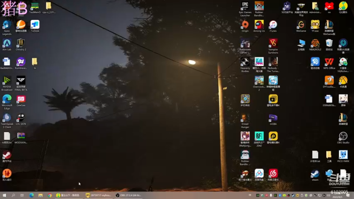The image size is (354, 199).
Task: Open NetEase Cloud Music icon
Action: [273, 175]
